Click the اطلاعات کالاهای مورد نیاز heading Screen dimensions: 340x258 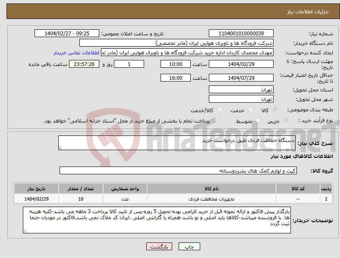pos(302,156)
